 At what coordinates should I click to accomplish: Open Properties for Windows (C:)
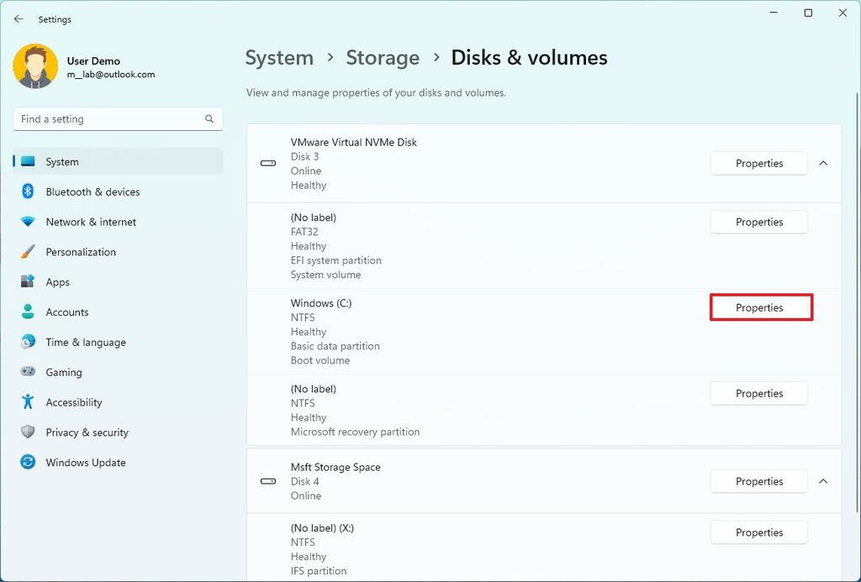[759, 307]
